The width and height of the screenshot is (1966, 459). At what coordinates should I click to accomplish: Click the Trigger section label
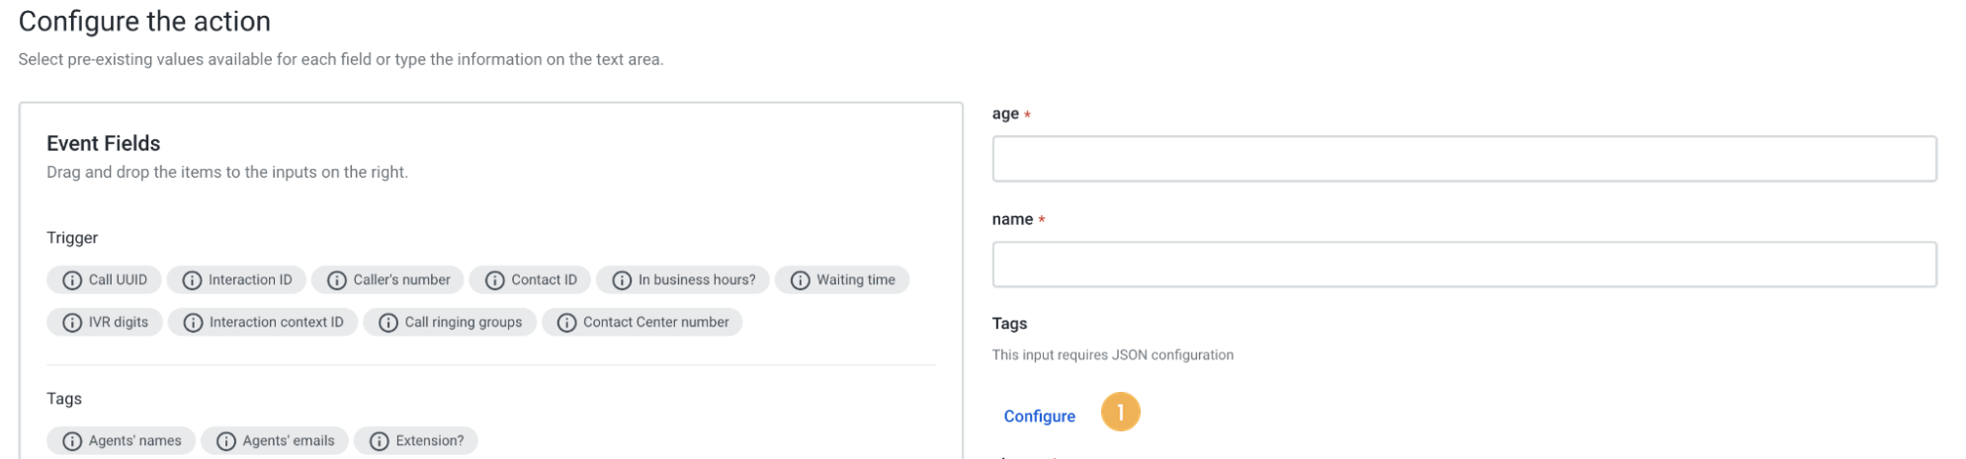[72, 238]
